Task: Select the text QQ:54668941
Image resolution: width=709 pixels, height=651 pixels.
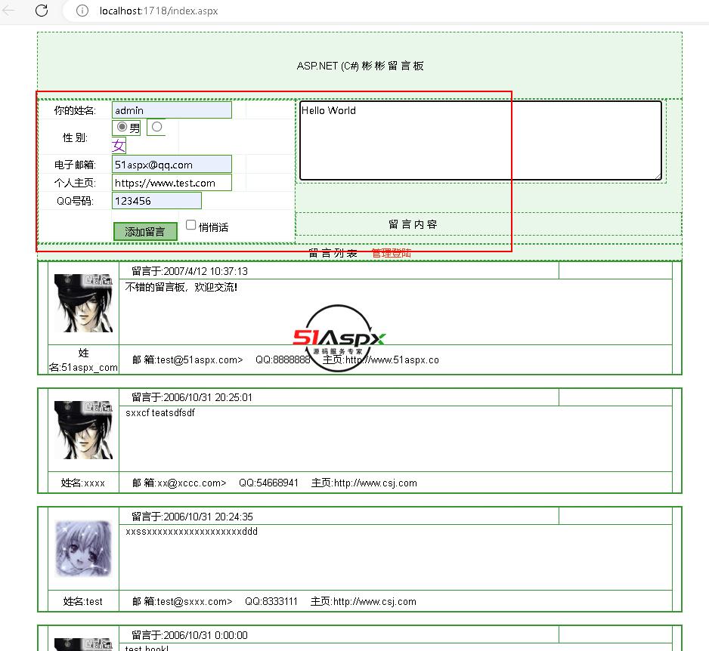Action: click(268, 483)
